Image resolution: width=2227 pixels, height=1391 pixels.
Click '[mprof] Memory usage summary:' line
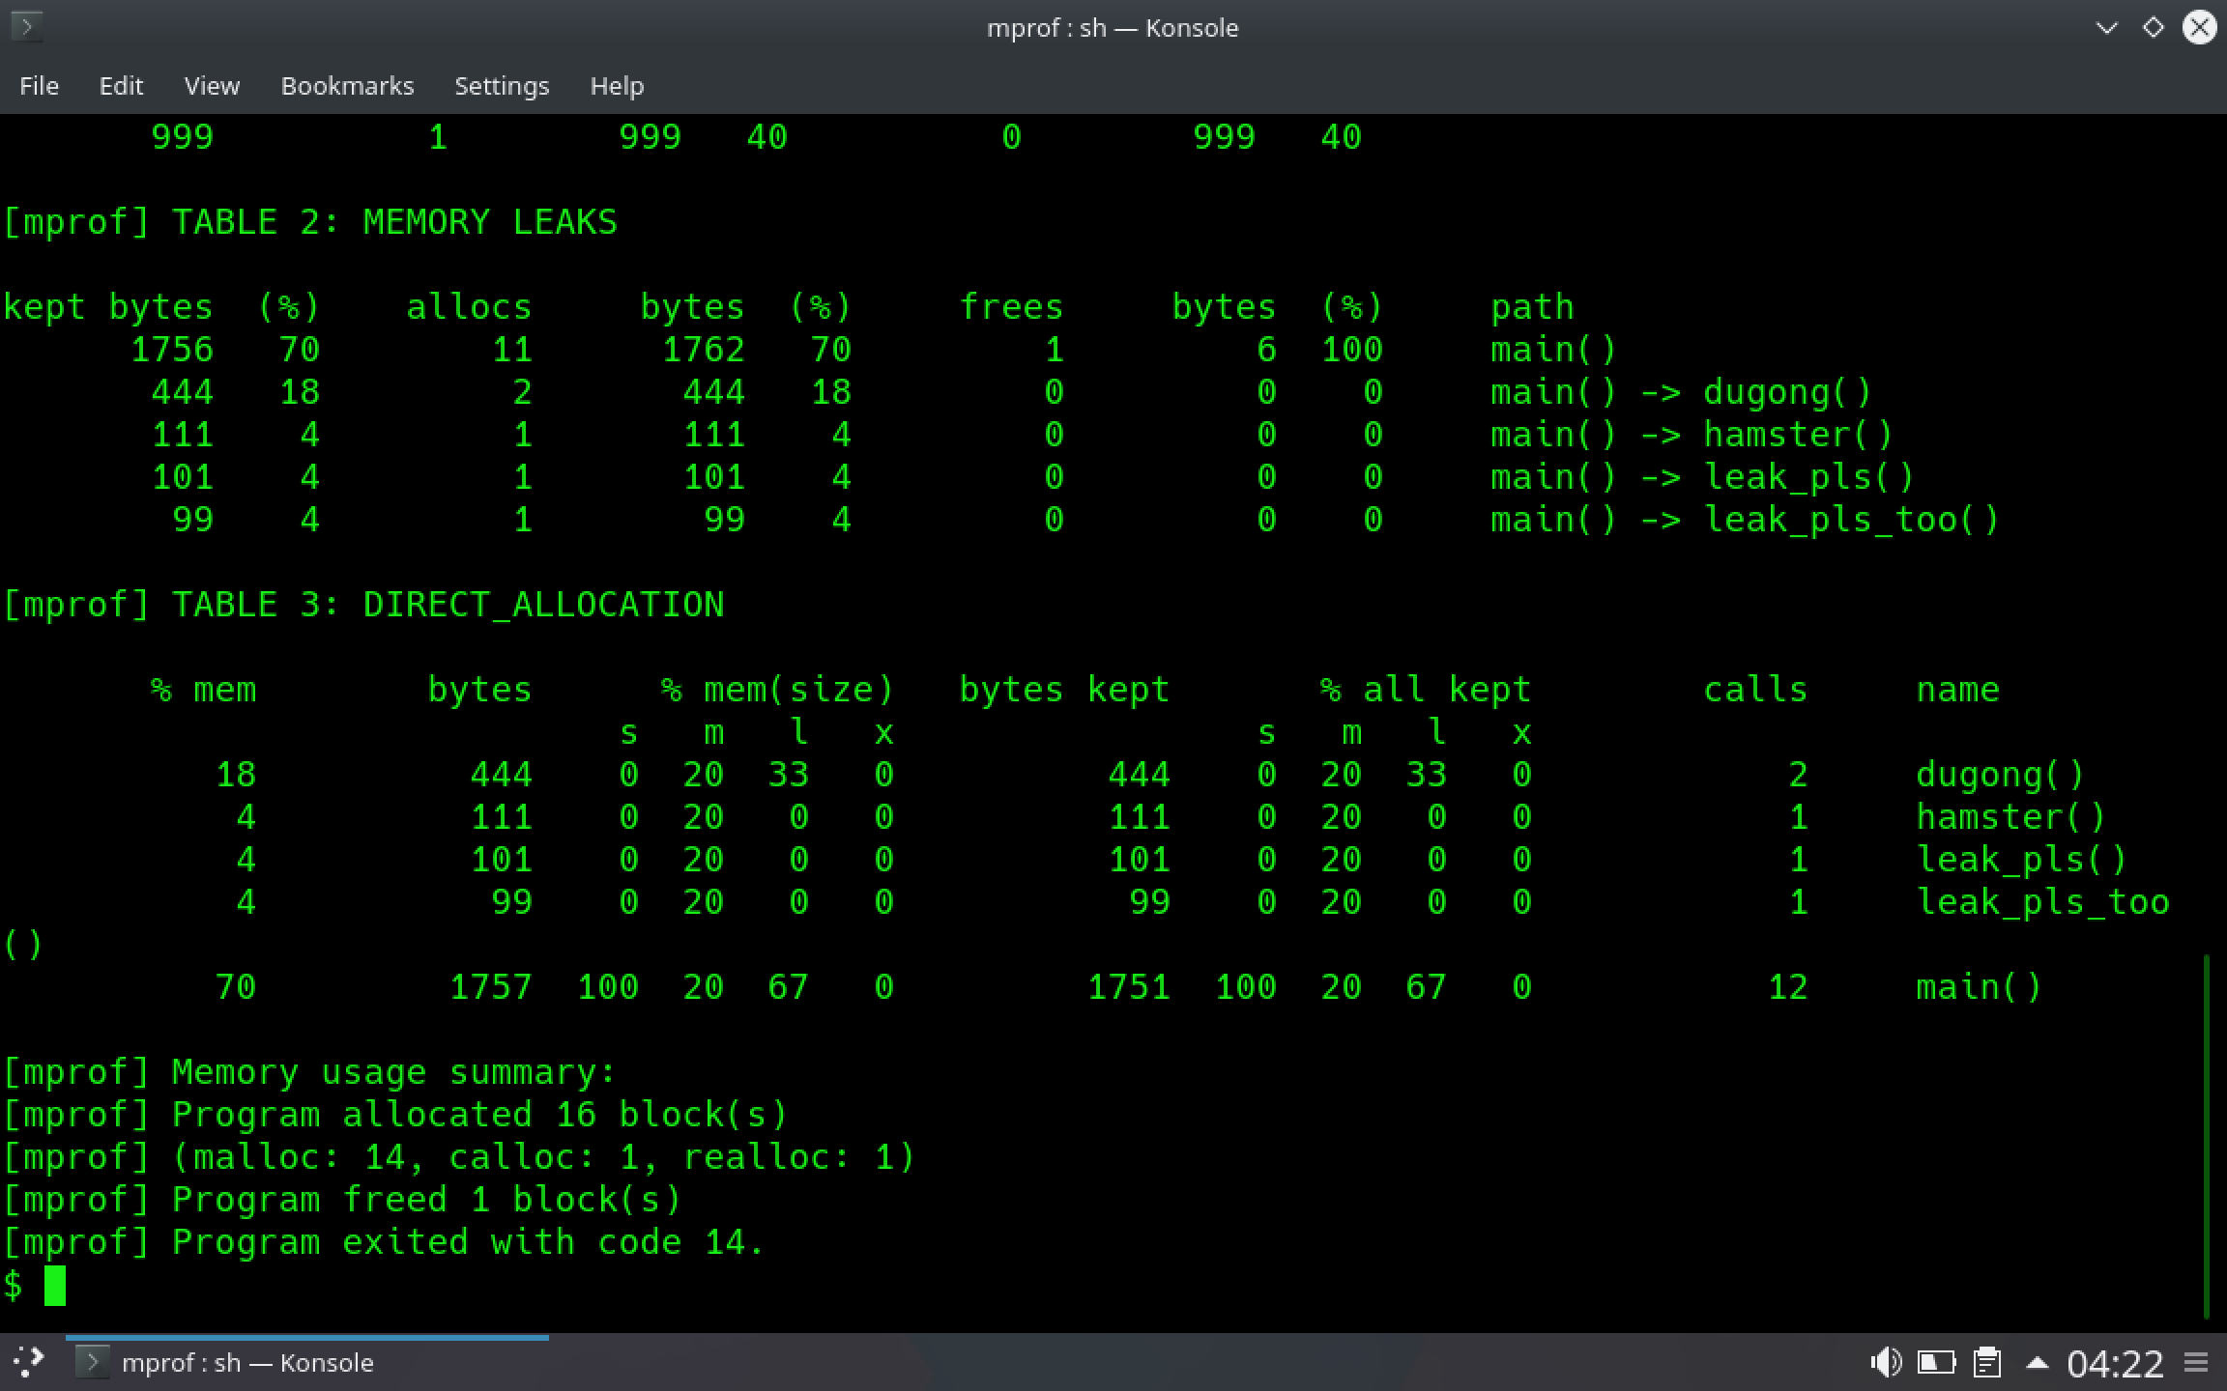tap(309, 1072)
